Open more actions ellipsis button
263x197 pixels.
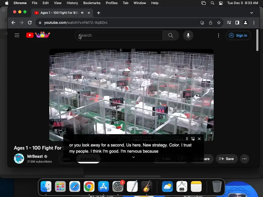(x=245, y=159)
